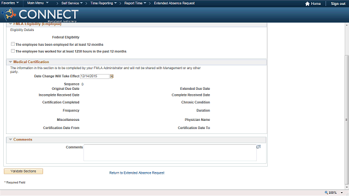
Task: Click the Eligibility Details text
Action: pyautogui.click(x=22, y=30)
